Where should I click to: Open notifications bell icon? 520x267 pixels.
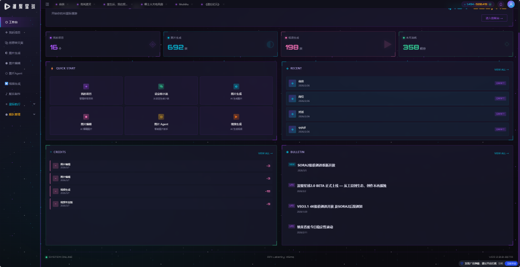pos(501,4)
